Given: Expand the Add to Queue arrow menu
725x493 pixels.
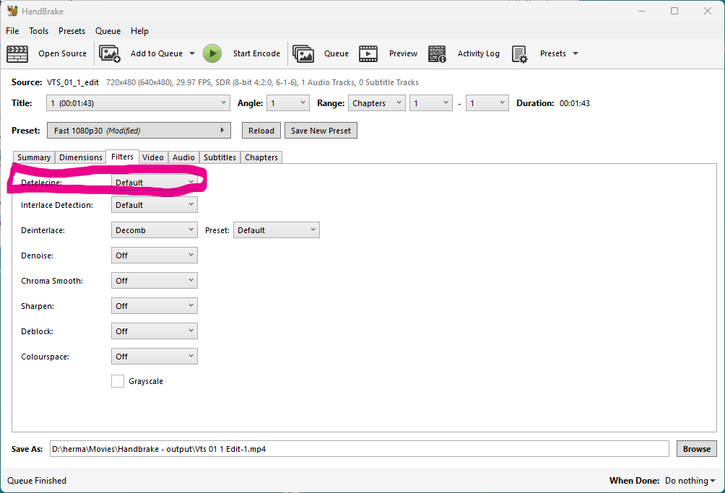Looking at the screenshot, I should pyautogui.click(x=192, y=53).
